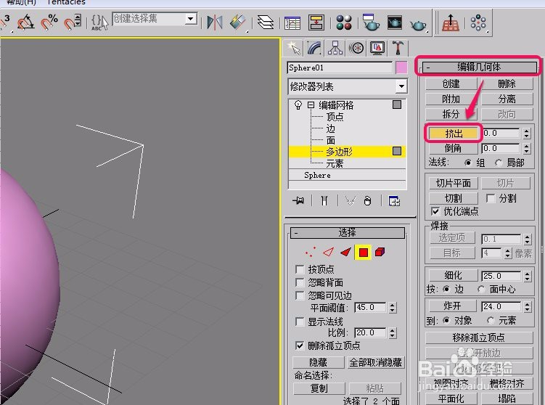This screenshot has width=545, height=405.
Task: Toggle the percent snap tool
Action: click(49, 22)
